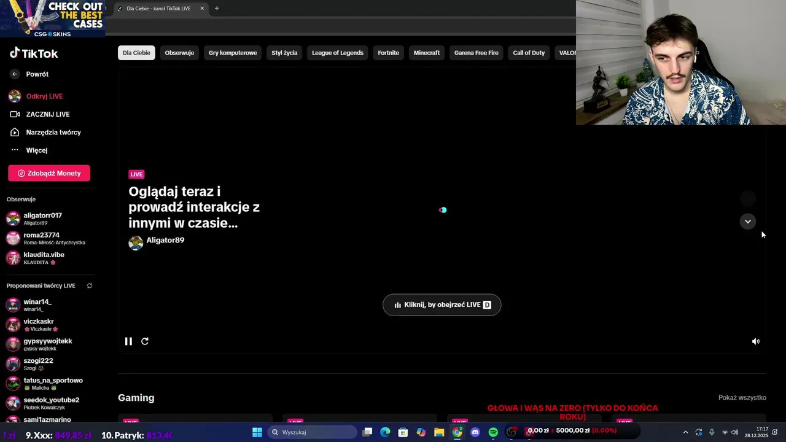Open the clock and date panel

[757, 432]
